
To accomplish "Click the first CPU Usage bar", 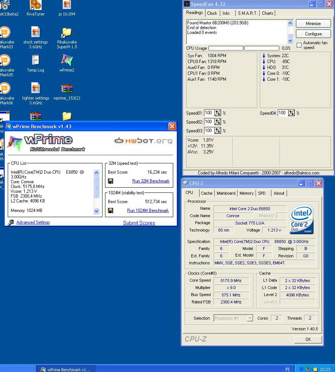I will (x=226, y=48).
